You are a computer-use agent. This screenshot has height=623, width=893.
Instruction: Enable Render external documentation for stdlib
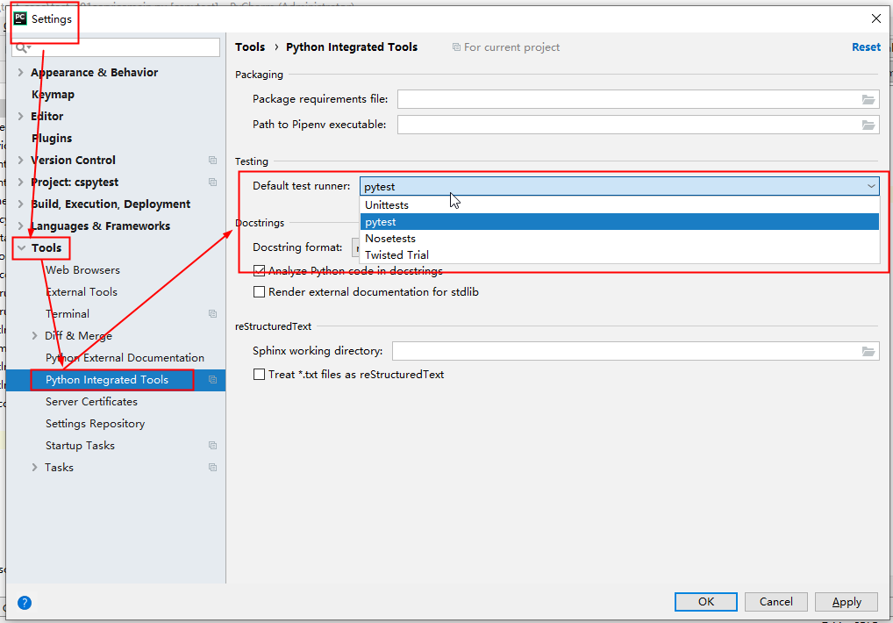point(259,292)
